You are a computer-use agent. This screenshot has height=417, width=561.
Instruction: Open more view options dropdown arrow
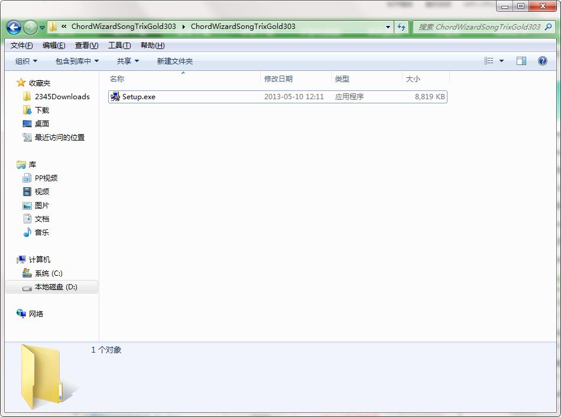(501, 61)
